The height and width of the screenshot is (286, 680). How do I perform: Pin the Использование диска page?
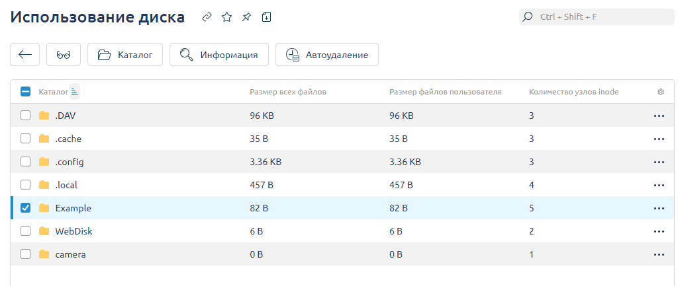[x=246, y=17]
